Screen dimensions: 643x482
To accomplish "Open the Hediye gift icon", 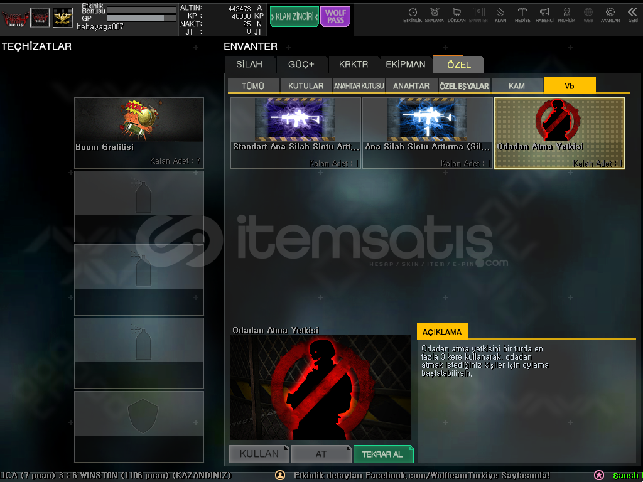I will click(x=522, y=14).
